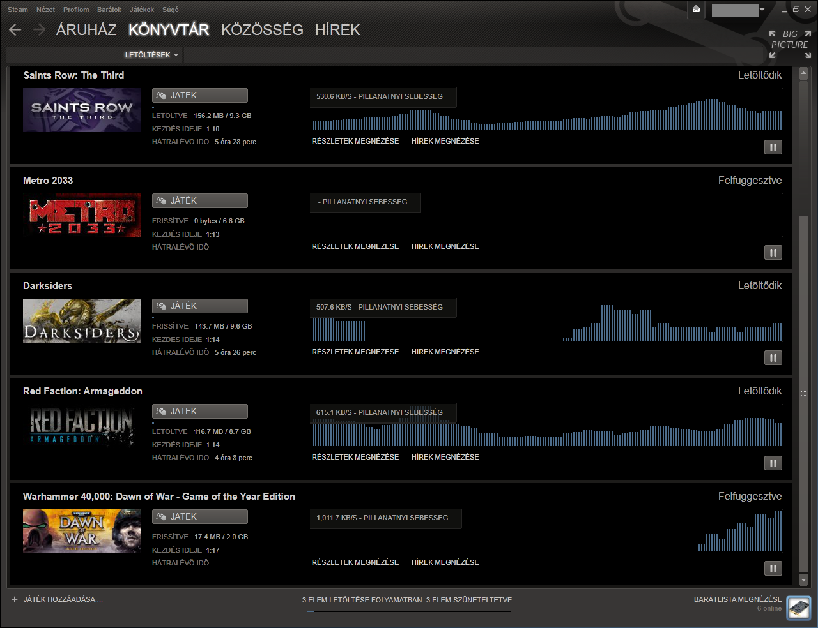Click JÁTÉK button for Red Faction
The image size is (818, 628).
pyautogui.click(x=200, y=412)
